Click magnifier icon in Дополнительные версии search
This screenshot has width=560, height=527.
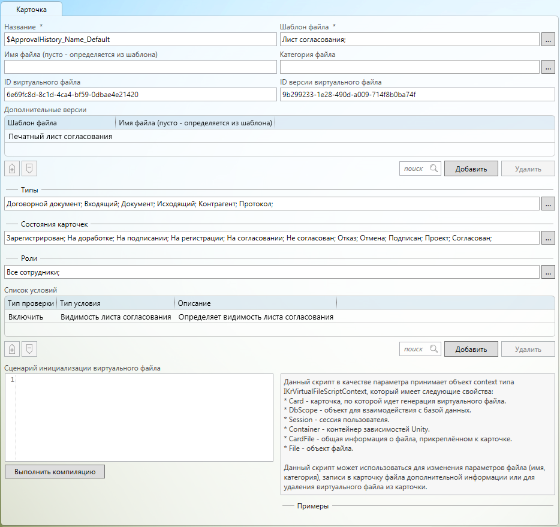click(433, 168)
